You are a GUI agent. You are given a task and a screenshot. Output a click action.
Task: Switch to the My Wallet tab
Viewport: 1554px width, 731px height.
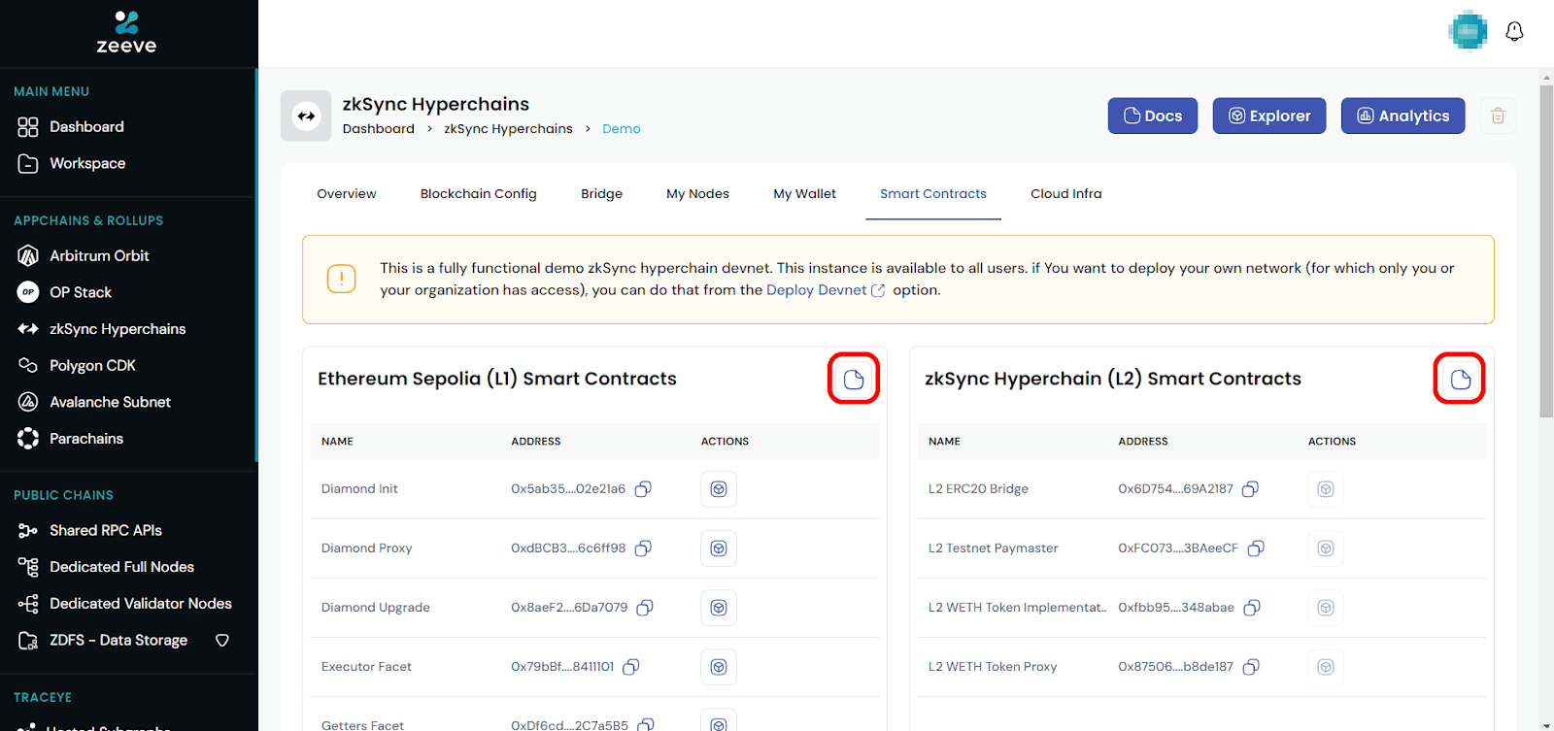804,194
